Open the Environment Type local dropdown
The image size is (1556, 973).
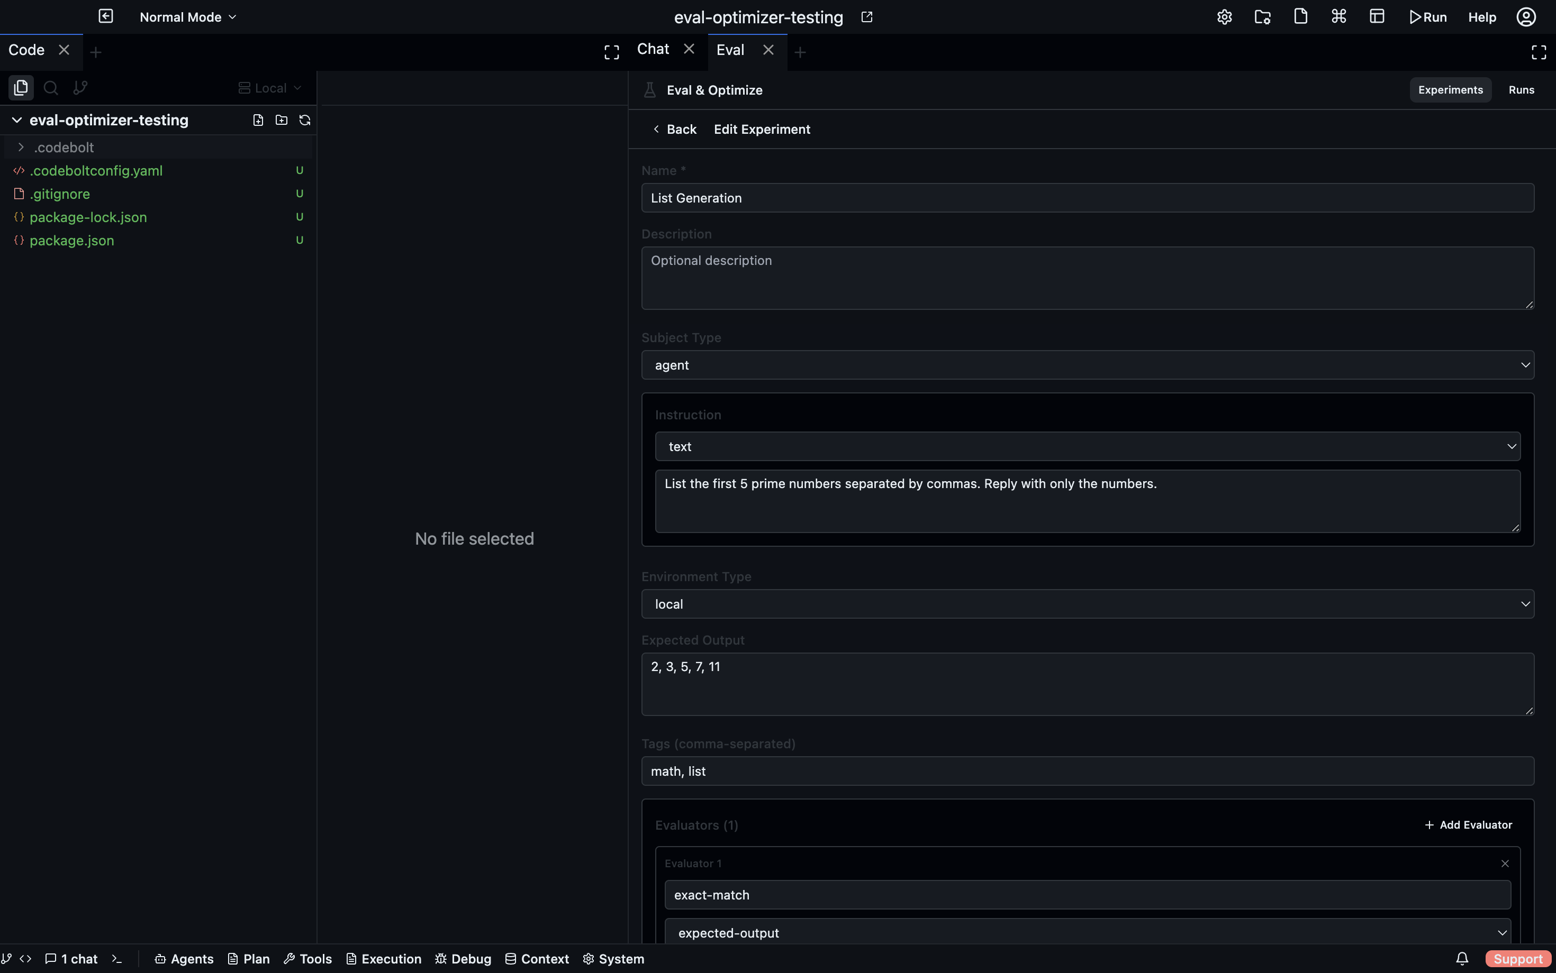click(1087, 604)
